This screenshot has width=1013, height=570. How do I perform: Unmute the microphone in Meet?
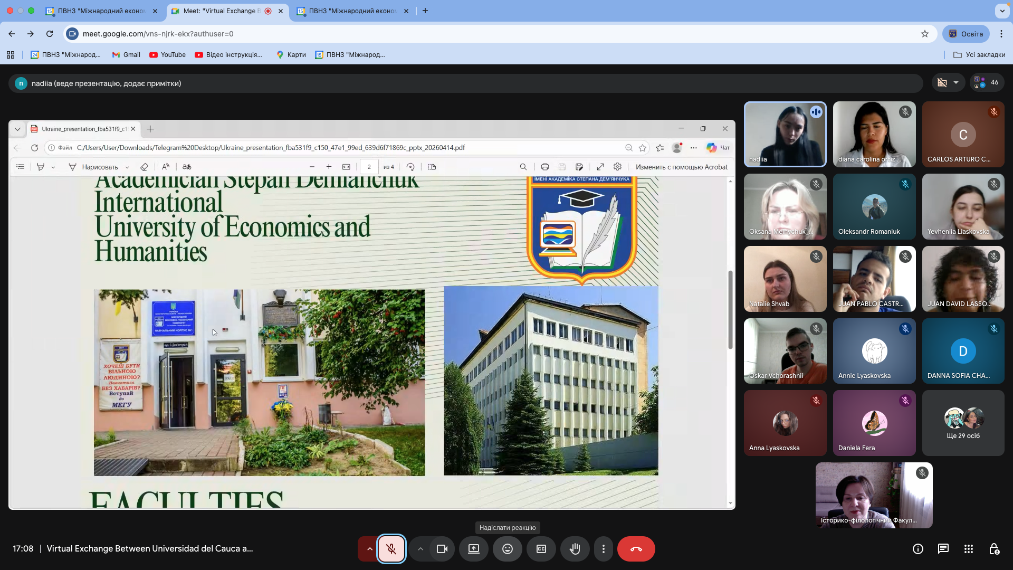[391, 549]
